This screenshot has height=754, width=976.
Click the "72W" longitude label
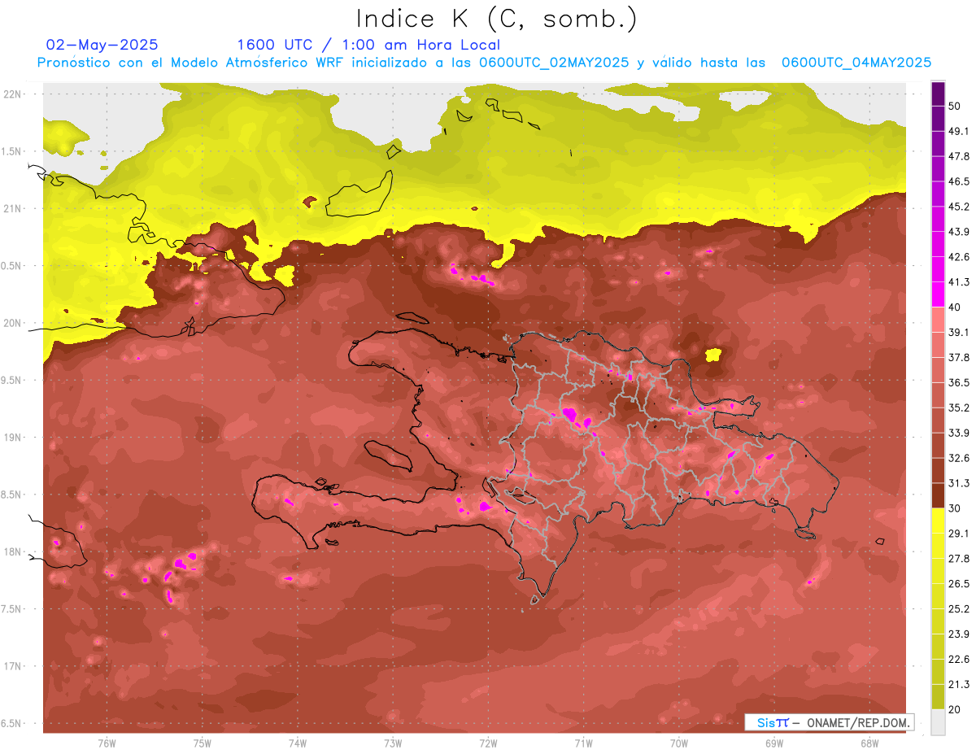(488, 743)
